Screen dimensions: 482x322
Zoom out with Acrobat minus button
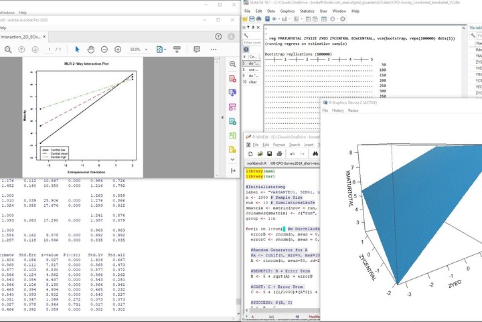104,50
